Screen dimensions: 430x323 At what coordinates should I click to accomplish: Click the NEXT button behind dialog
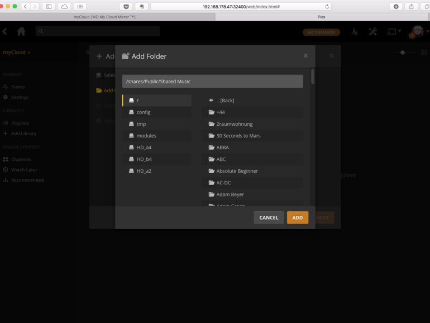coord(325,217)
